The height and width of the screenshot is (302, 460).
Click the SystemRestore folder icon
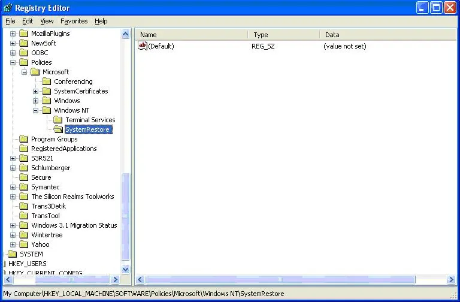point(58,129)
